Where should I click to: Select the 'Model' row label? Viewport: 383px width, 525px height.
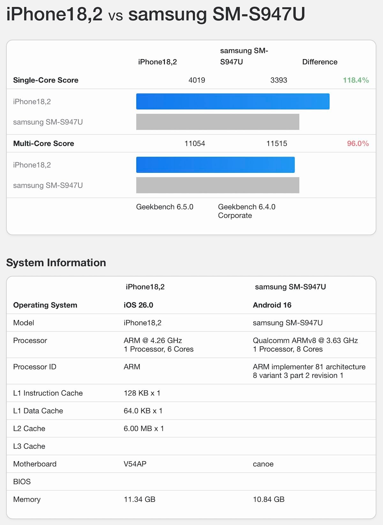coord(24,323)
